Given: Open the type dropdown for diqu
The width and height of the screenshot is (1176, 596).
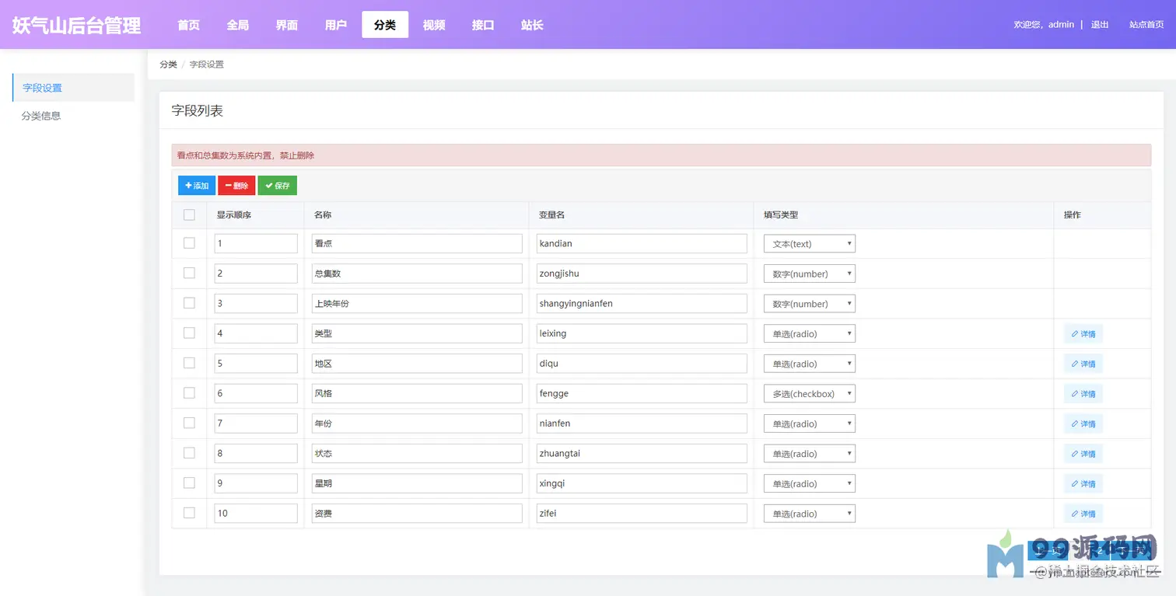Looking at the screenshot, I should coord(809,363).
